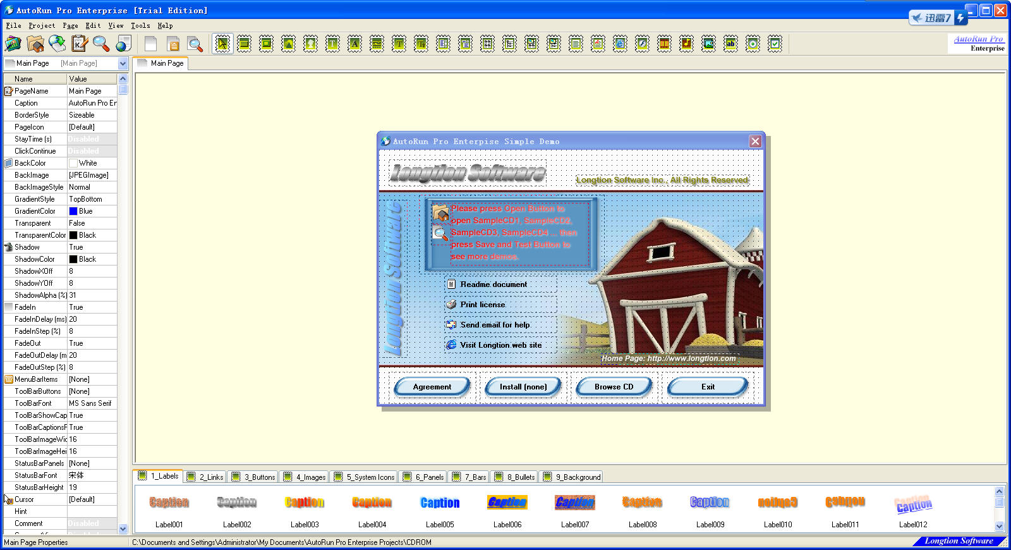Select the Flash object stamp
1011x550 pixels.
click(x=643, y=44)
